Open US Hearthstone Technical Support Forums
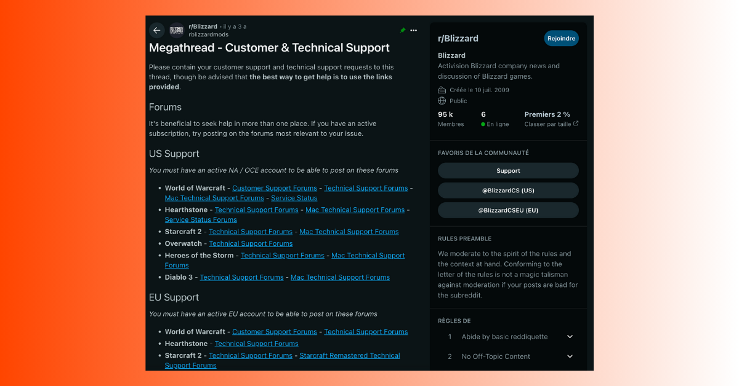This screenshot has height=386, width=739. tap(256, 210)
